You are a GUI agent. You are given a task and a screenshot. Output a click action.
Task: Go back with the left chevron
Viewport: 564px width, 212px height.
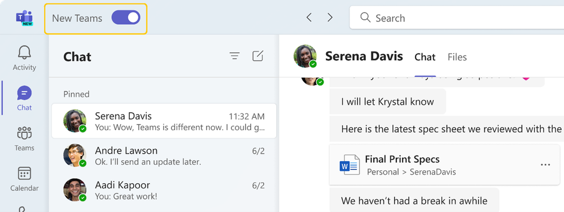click(309, 17)
